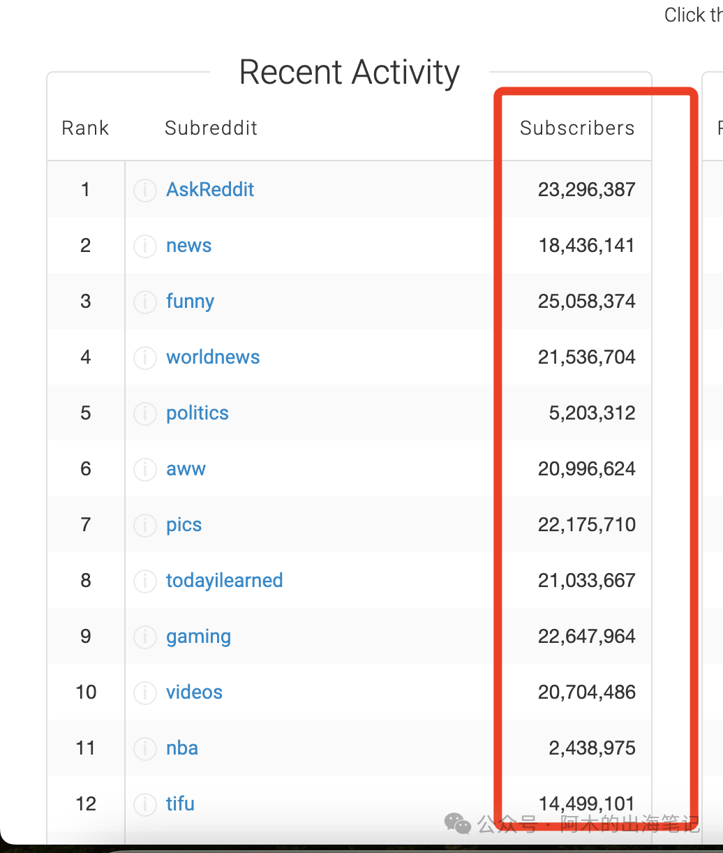Open info icon for funny subreddit
Image resolution: width=723 pixels, height=853 pixels.
coord(145,302)
